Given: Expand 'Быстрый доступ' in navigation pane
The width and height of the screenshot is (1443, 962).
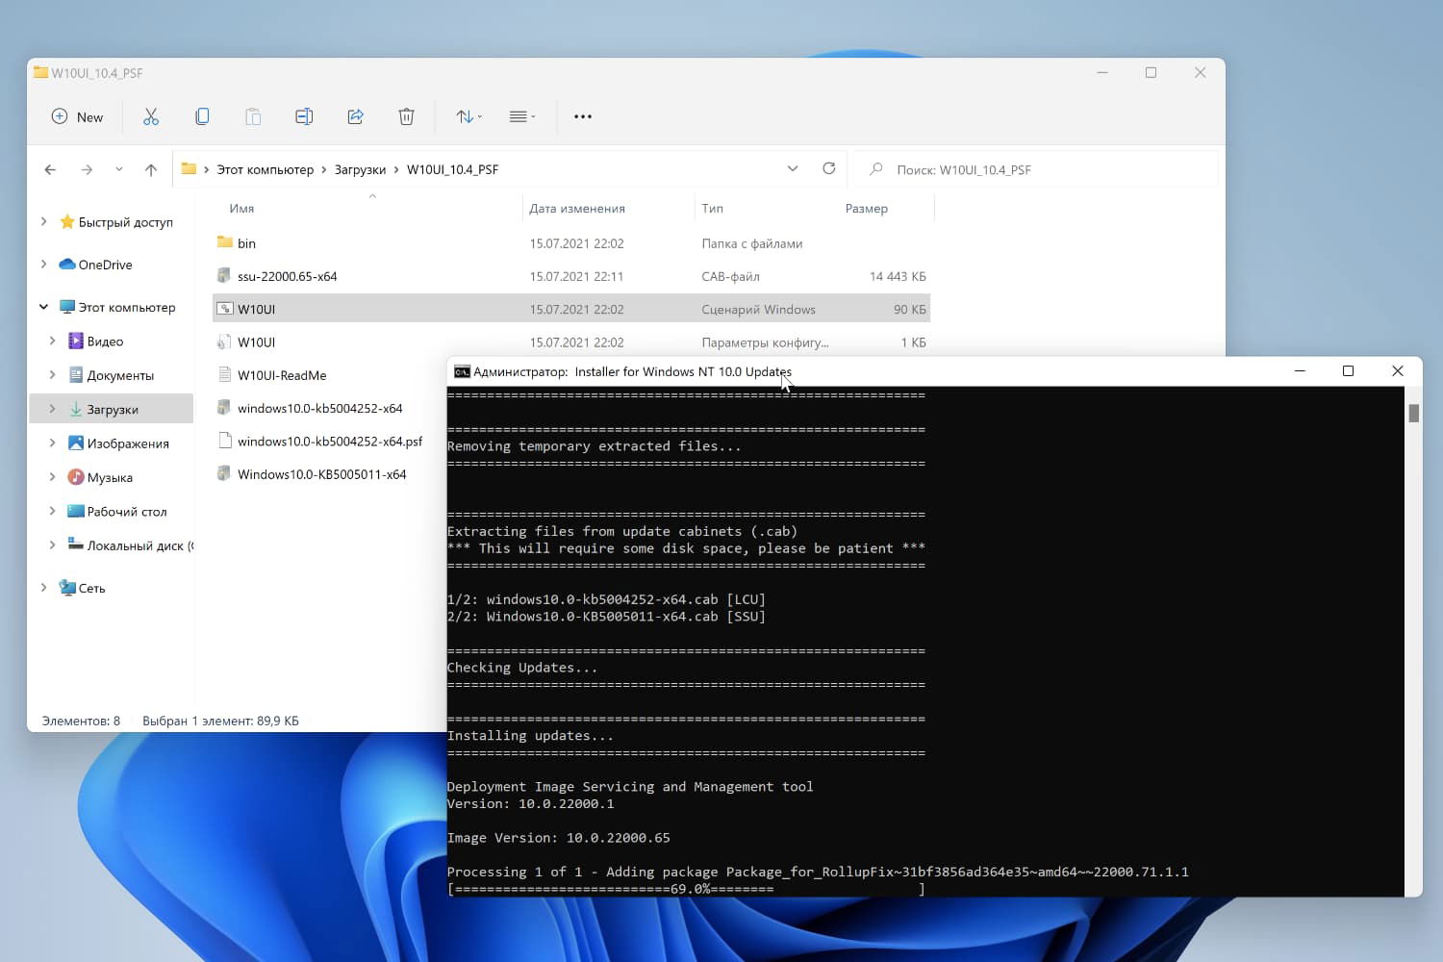Looking at the screenshot, I should point(43,221).
